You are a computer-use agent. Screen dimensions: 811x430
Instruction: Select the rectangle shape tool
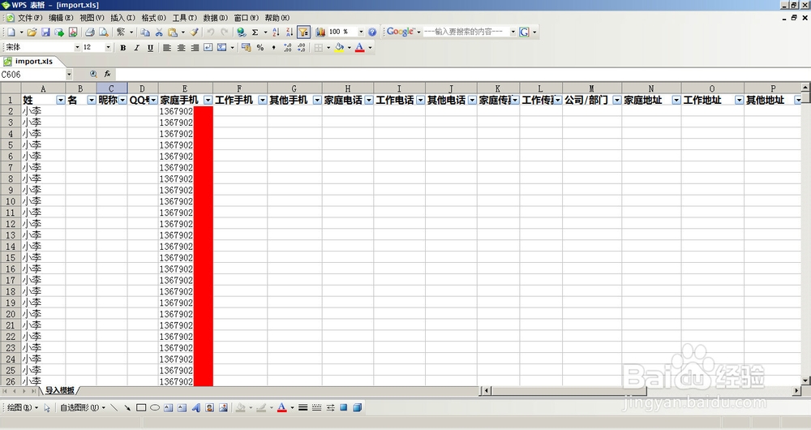140,408
